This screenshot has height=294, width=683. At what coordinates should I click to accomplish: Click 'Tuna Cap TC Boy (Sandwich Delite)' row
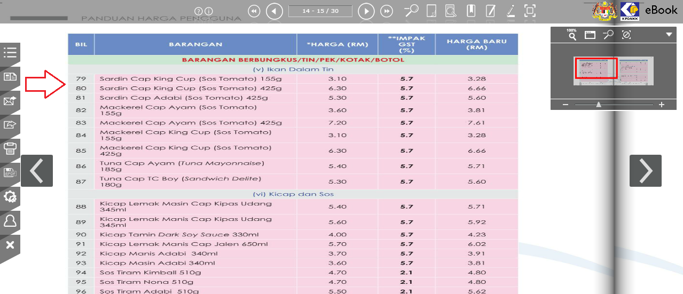pyautogui.click(x=293, y=181)
